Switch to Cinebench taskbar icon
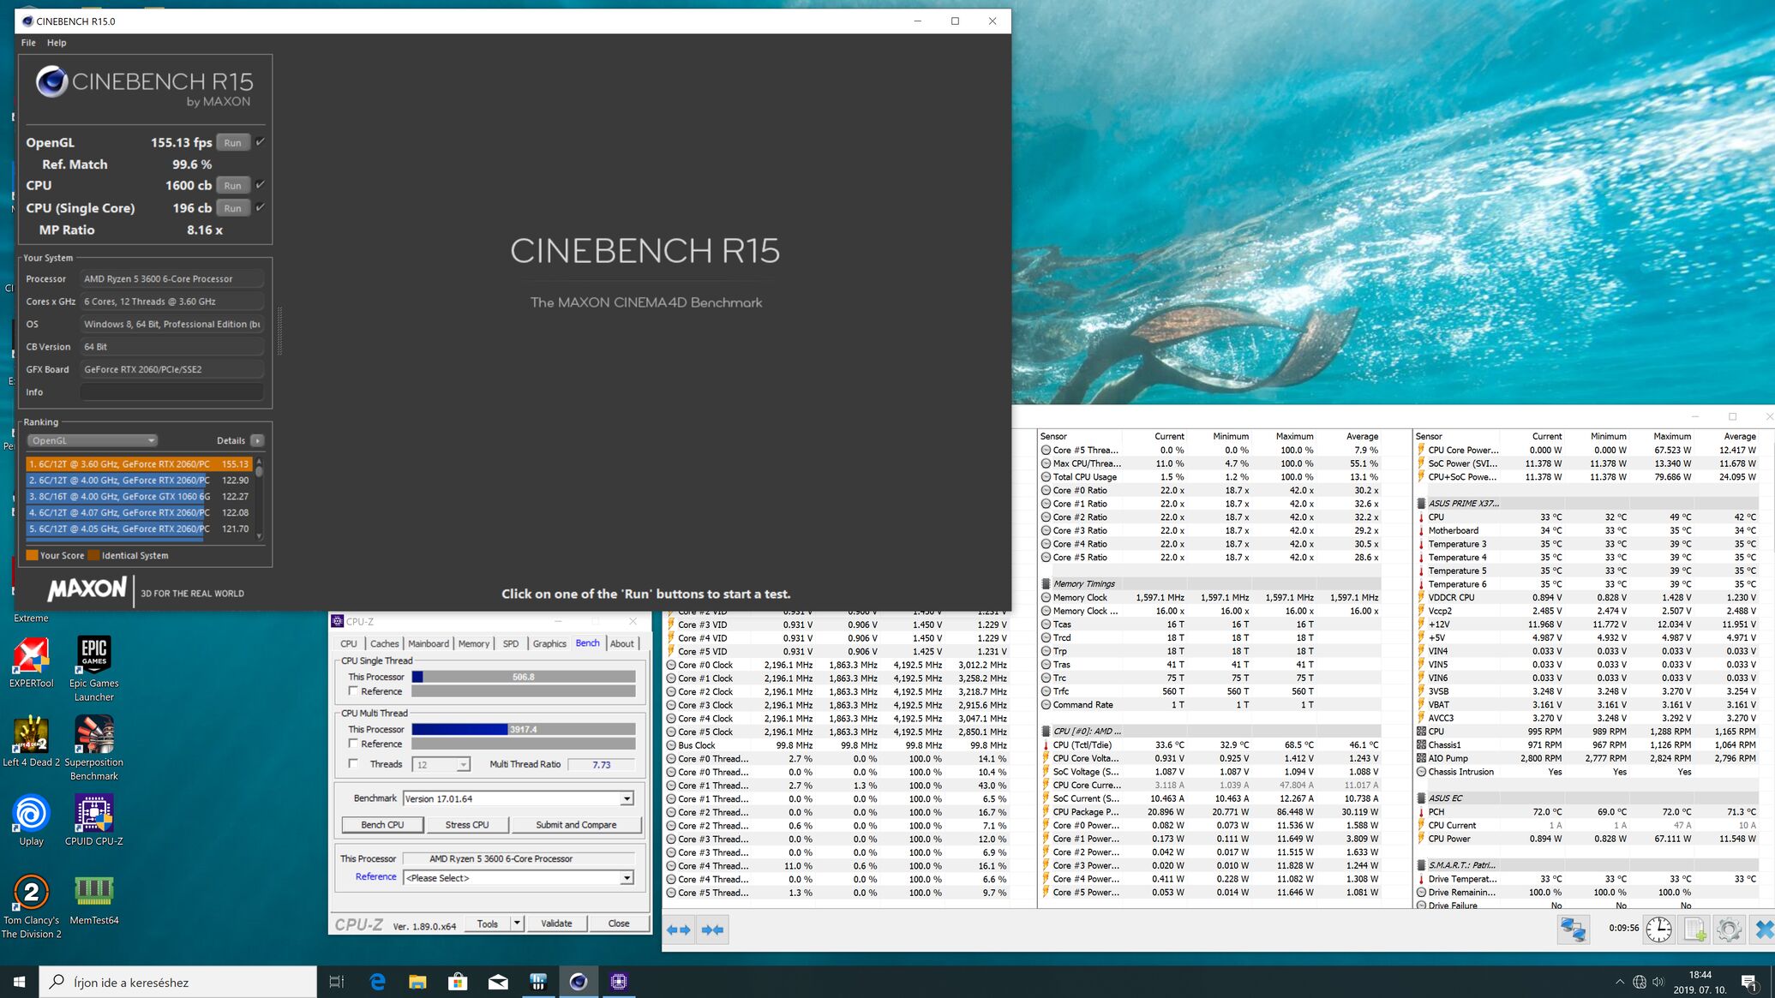The height and width of the screenshot is (998, 1775). (x=579, y=982)
